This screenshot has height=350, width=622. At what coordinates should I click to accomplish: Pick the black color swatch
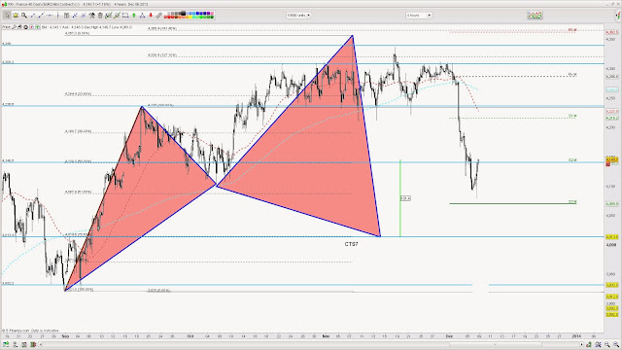point(184,13)
